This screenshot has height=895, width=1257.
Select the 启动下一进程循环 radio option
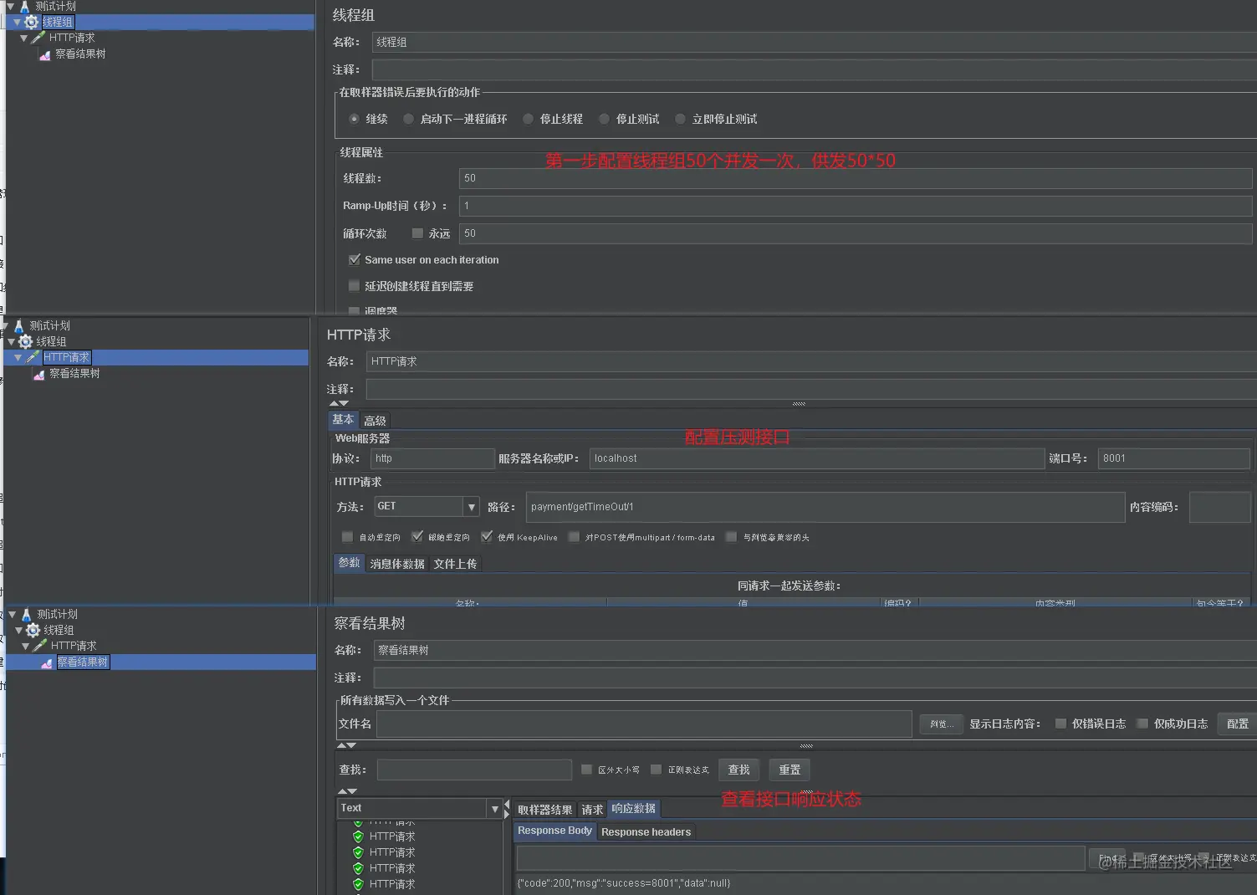(x=408, y=119)
